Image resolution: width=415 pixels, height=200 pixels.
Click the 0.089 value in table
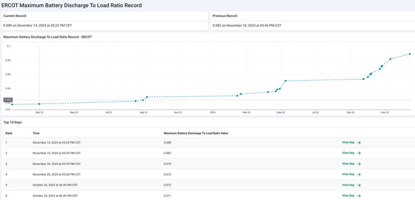point(167,143)
